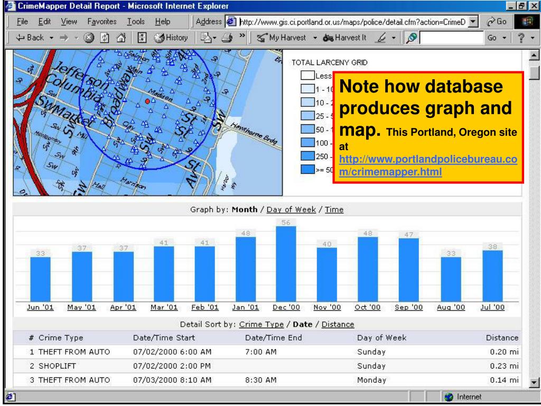
Task: Open the address bar dropdown arrow
Action: (x=474, y=22)
